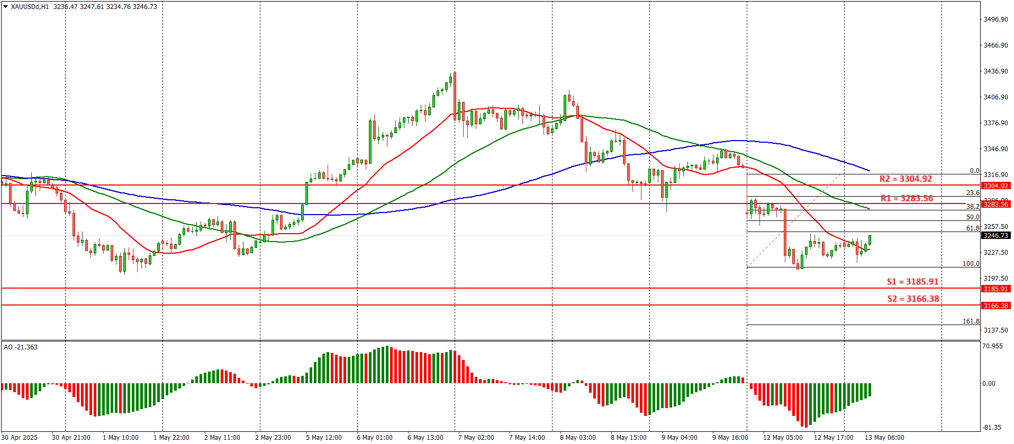
Task: Select the Fibonacci 0.0 level label
Action: [x=974, y=171]
